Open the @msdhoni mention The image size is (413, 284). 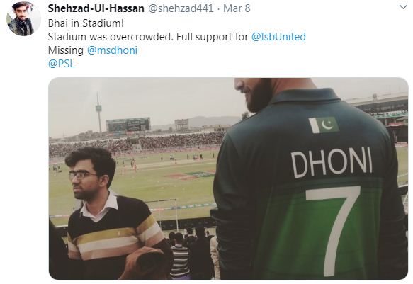(x=112, y=50)
